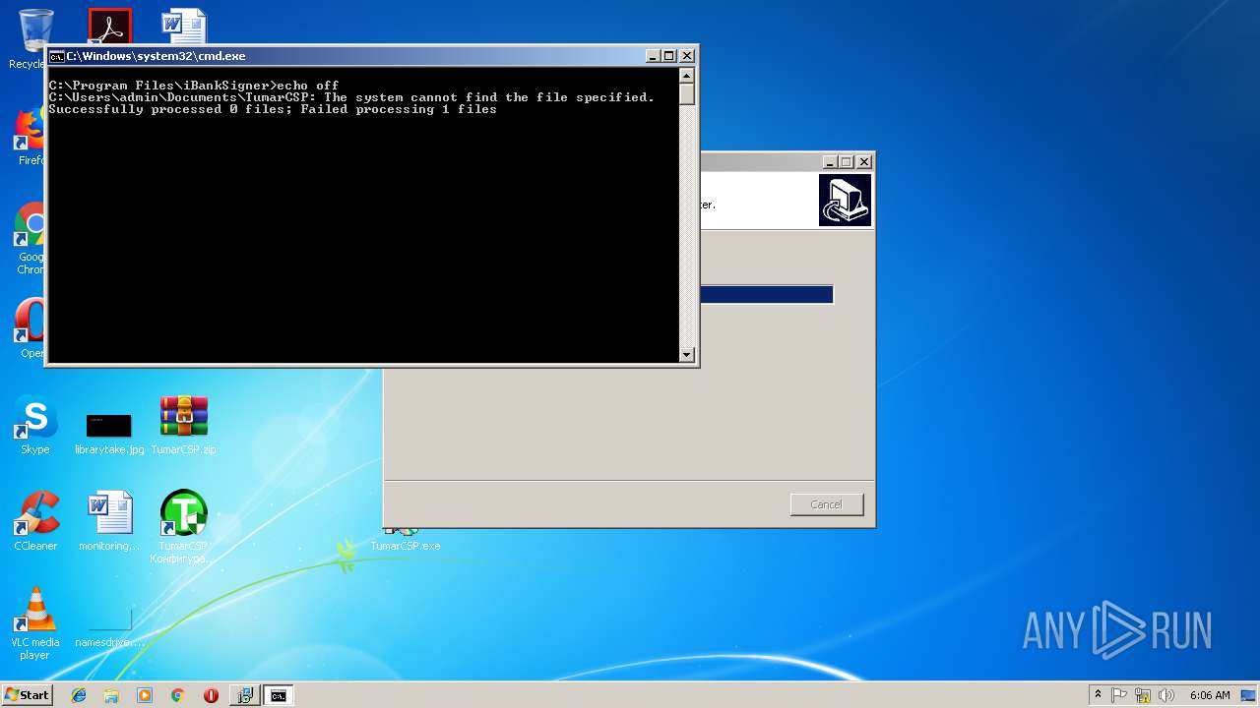The image size is (1260, 708).
Task: Open the Start menu
Action: pyautogui.click(x=27, y=694)
